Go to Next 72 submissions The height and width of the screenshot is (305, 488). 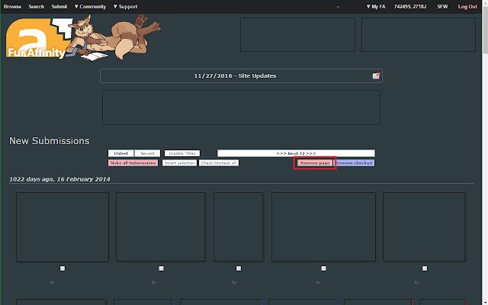296,153
